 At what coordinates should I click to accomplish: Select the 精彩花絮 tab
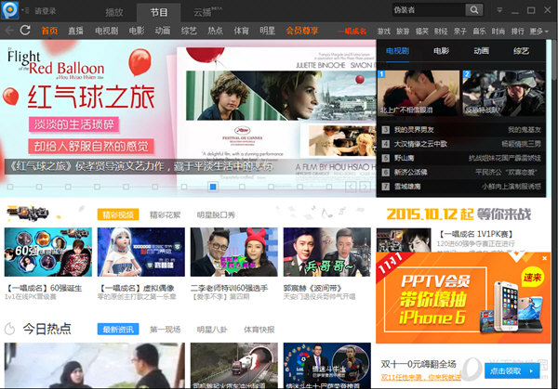pos(165,214)
